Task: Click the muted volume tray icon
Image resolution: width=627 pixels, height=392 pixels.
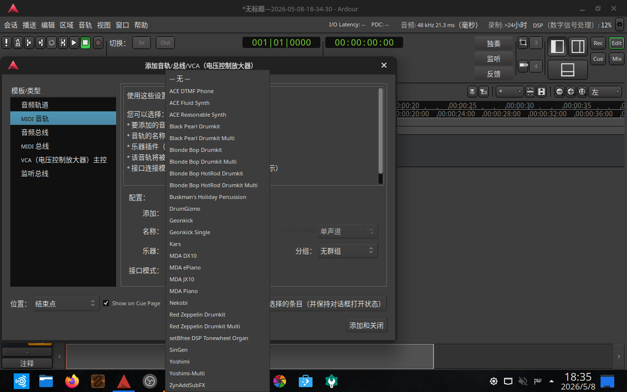Action: 523,381
